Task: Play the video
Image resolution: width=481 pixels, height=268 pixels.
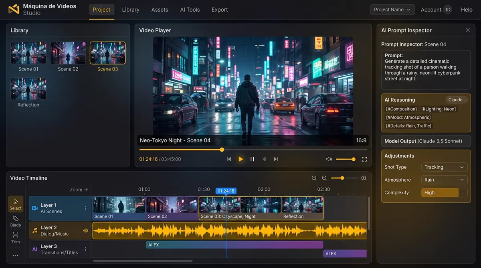Action: [240, 159]
